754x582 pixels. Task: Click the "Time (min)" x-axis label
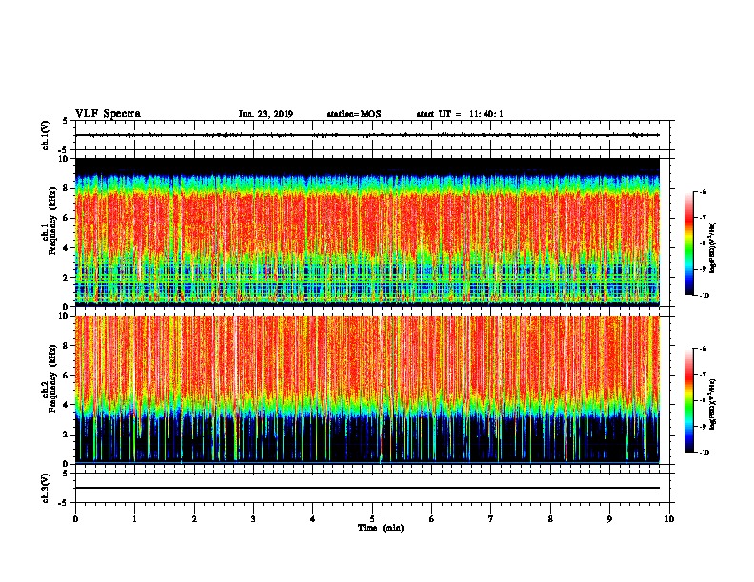381,528
